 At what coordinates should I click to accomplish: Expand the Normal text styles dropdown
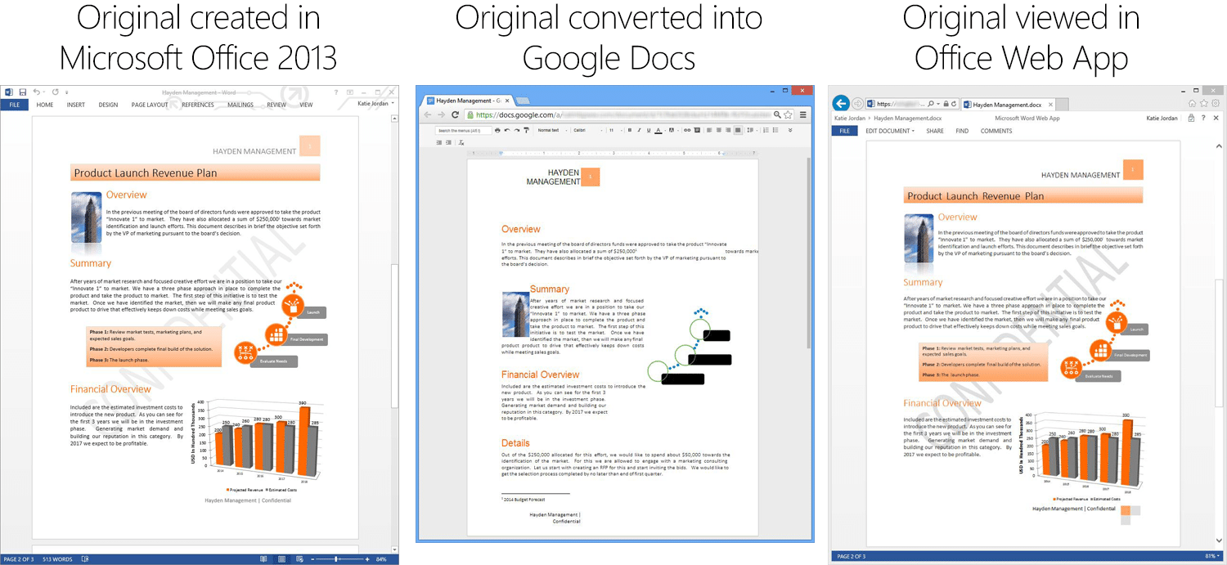550,131
